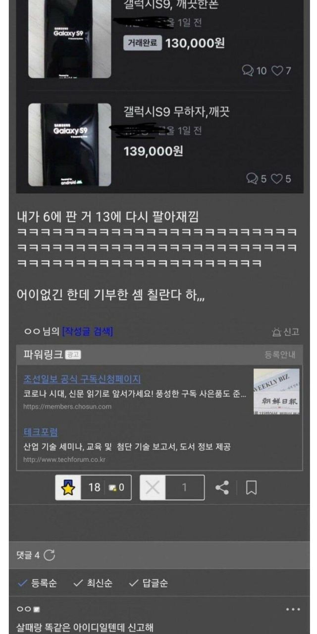Click the 댓글 4 comments header
Image resolution: width=317 pixels, height=634 pixels.
(x=28, y=555)
